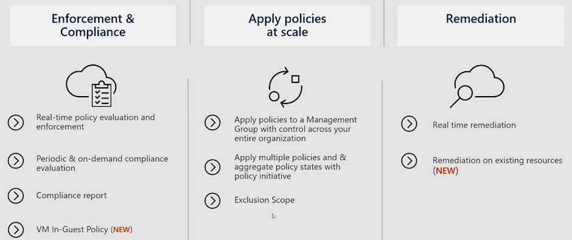Viewport: 572px width, 240px height.
Task: Click arrow icon next to Compliance report
Action: coord(16,196)
